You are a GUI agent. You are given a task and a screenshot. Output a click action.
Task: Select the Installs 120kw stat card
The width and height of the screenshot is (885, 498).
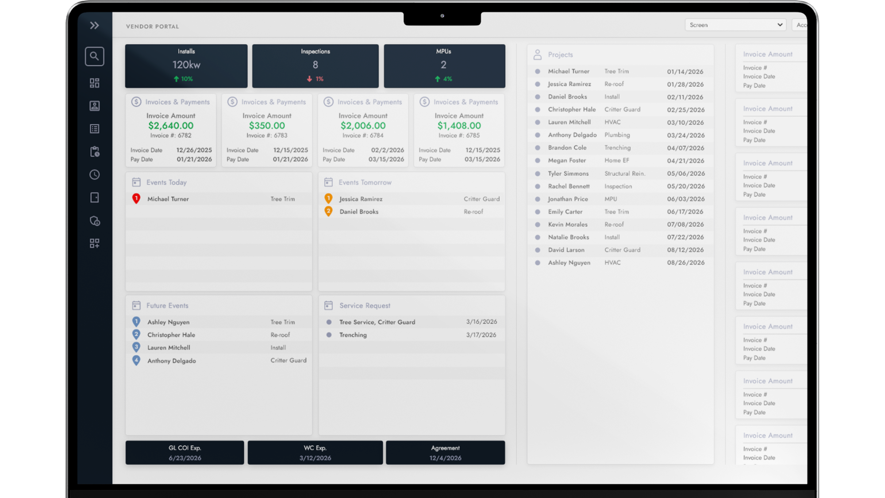point(186,65)
